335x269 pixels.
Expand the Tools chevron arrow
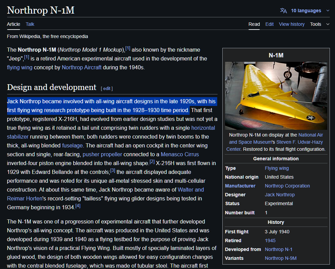point(328,24)
